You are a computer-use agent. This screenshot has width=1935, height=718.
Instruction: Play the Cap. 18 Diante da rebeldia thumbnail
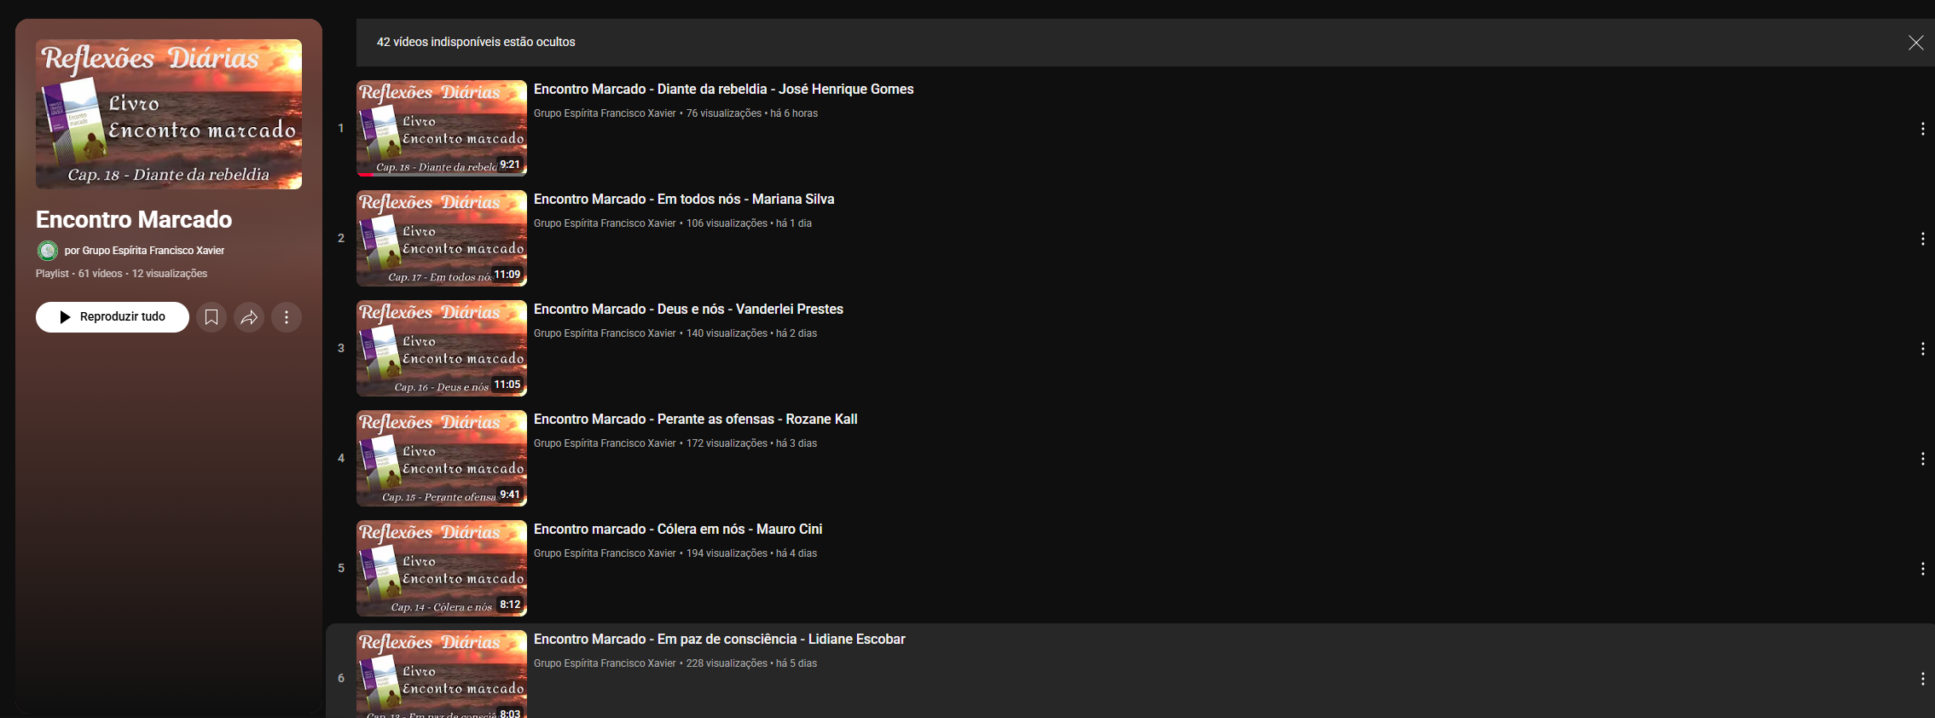[x=442, y=128]
